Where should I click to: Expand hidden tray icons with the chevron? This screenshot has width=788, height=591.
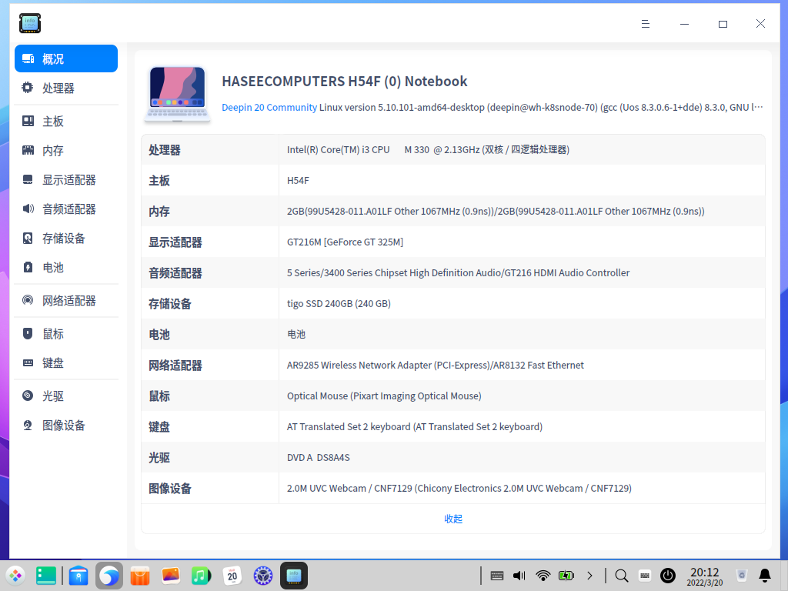coord(590,575)
